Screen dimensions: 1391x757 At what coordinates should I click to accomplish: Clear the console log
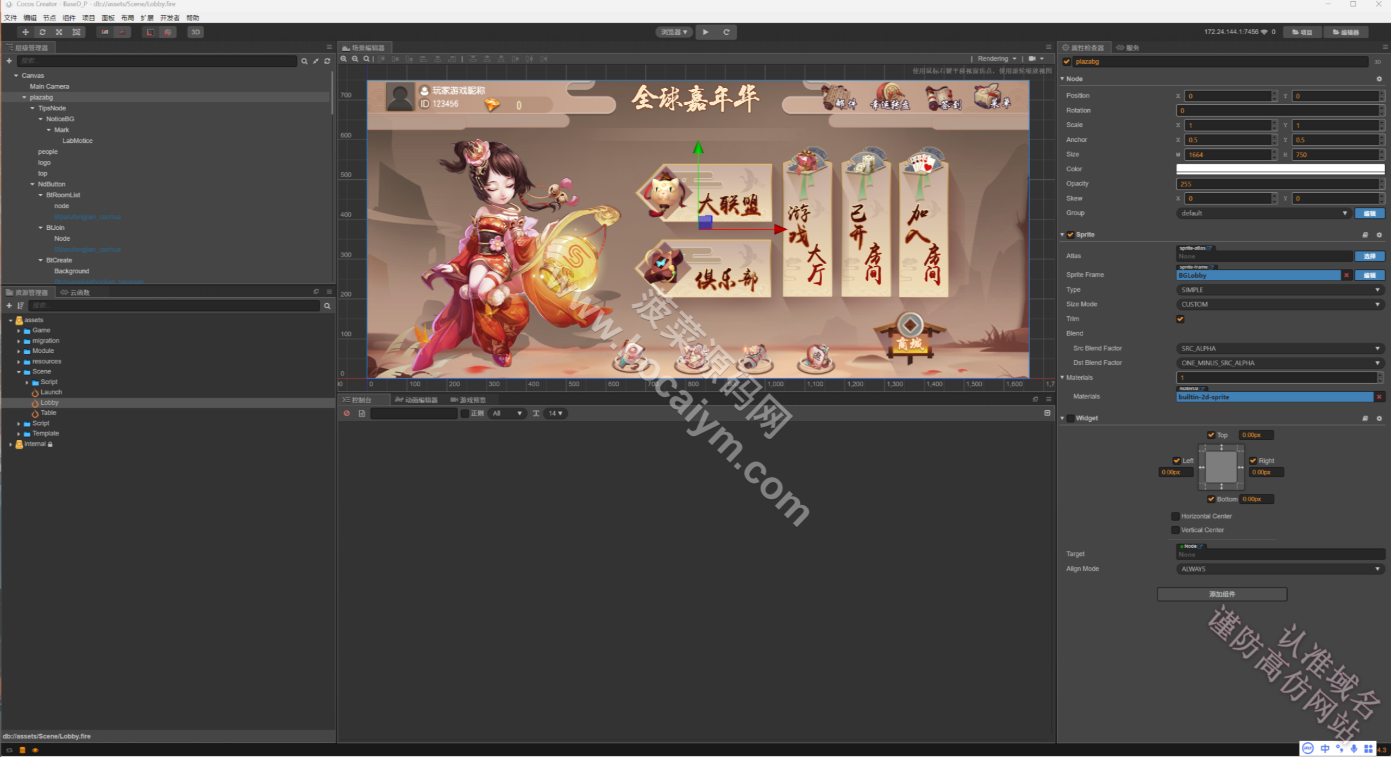(347, 414)
